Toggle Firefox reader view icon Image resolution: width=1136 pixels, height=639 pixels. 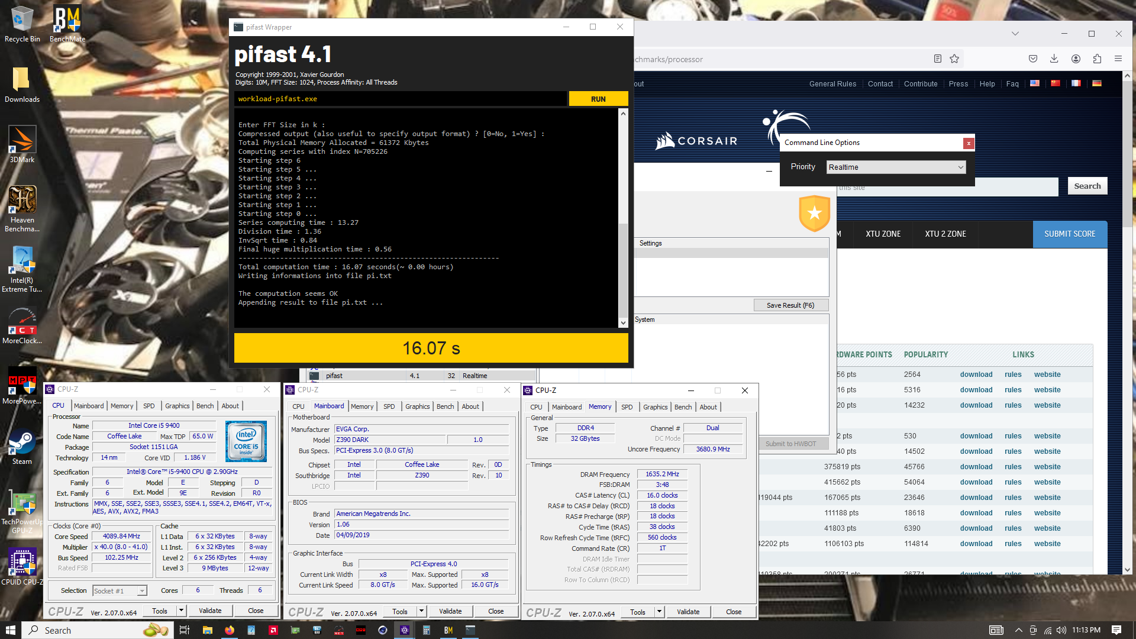pyautogui.click(x=938, y=59)
